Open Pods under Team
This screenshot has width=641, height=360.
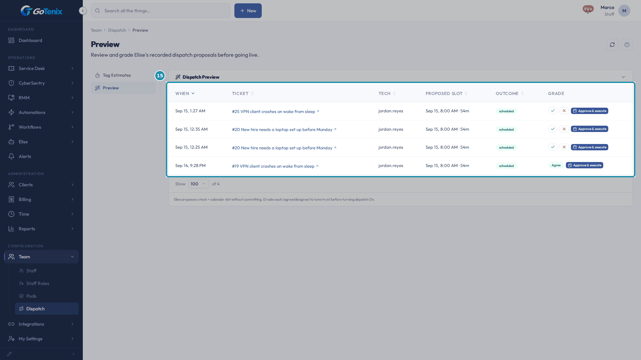coord(47,296)
